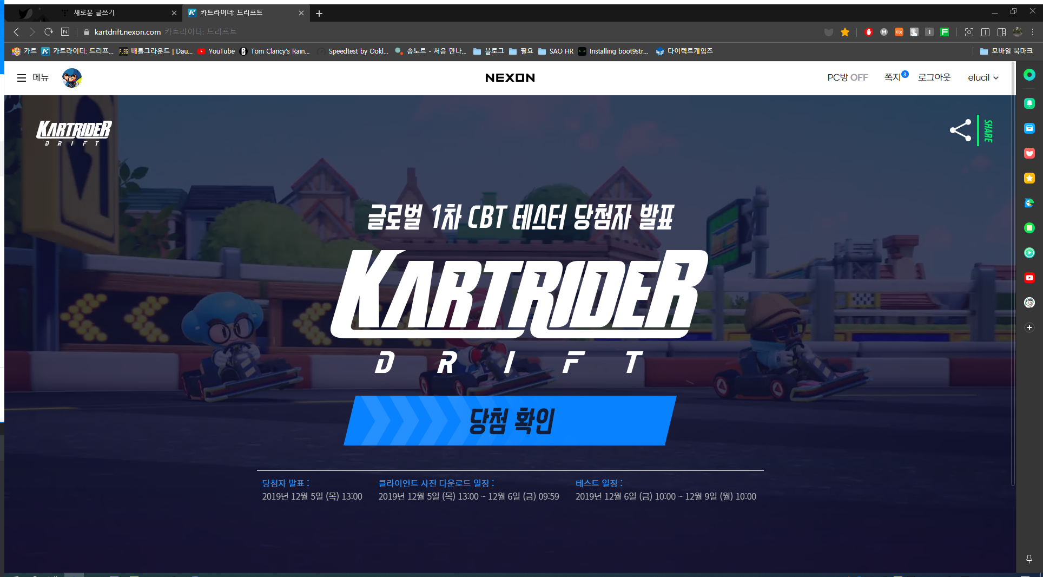Open the 솜노트 bookmark

(431, 51)
